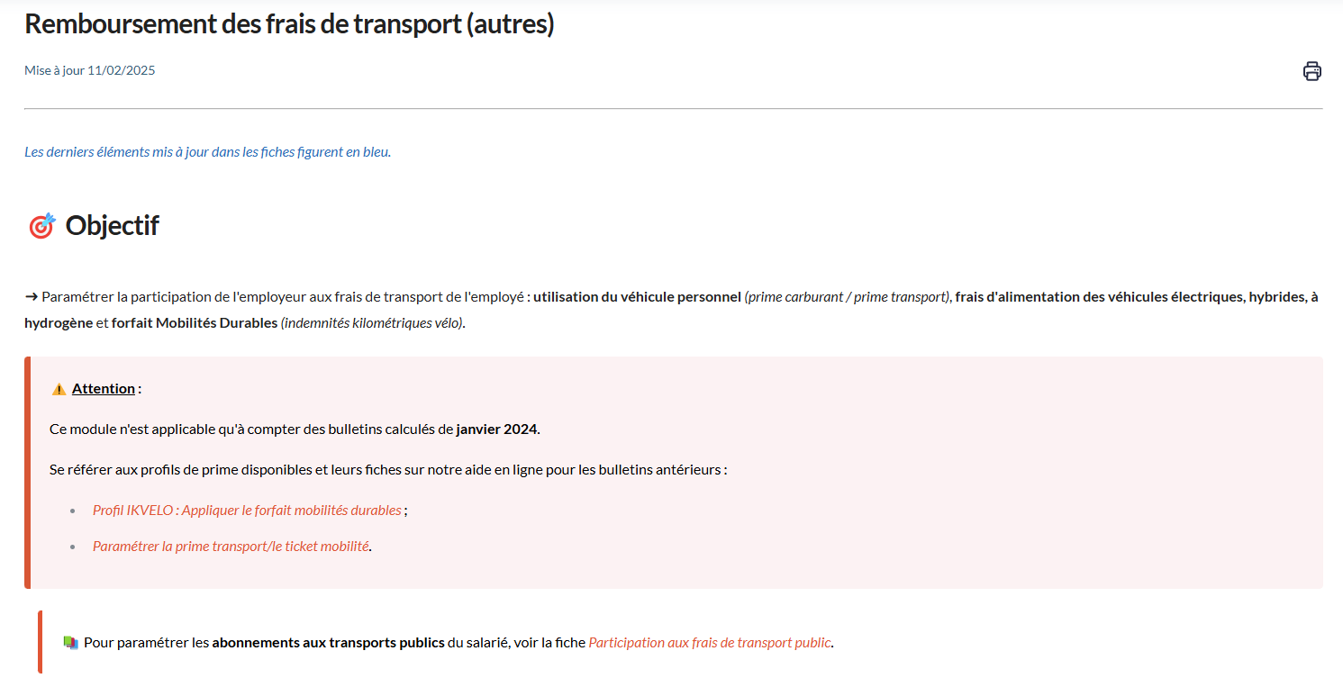This screenshot has width=1343, height=687.
Task: Open the Profil IKVELO forfait mobilités durables link
Action: pos(247,510)
